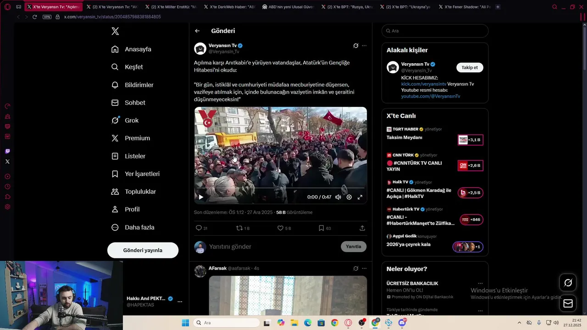Open Yer İşaretleri bookmarks
This screenshot has height=330, width=587.
[x=135, y=174]
